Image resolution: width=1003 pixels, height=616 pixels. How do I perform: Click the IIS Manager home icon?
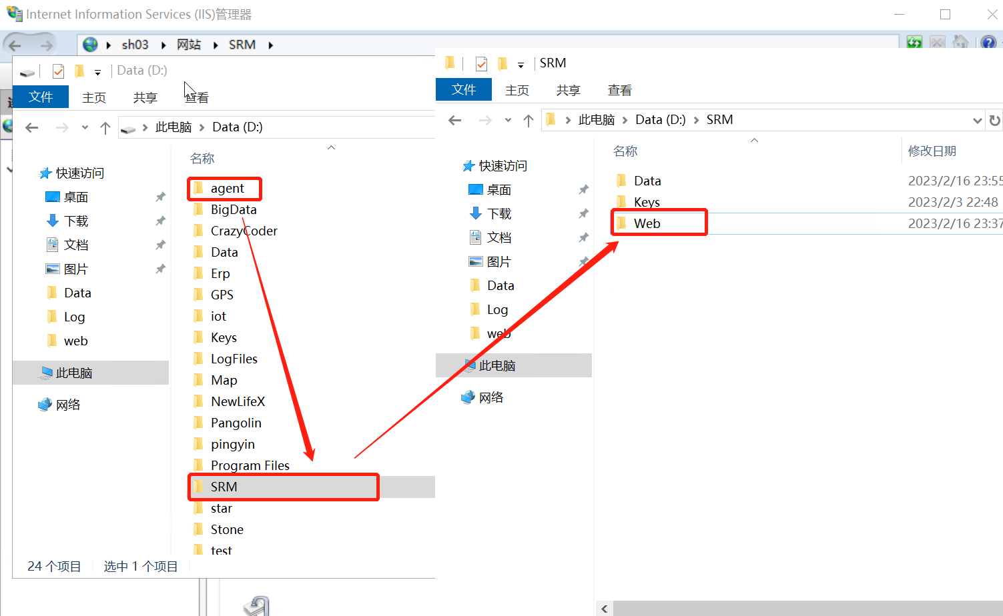coord(960,43)
